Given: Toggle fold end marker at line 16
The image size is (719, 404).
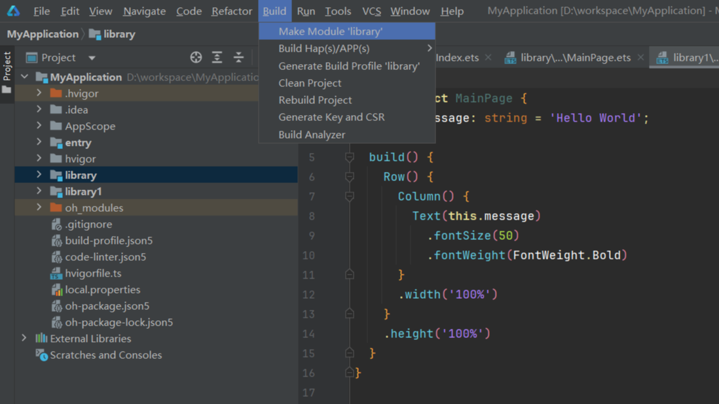Looking at the screenshot, I should [x=350, y=373].
